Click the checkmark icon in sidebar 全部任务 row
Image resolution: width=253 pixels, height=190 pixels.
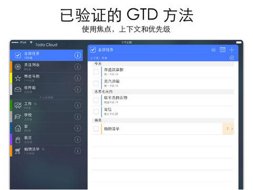click(x=18, y=55)
